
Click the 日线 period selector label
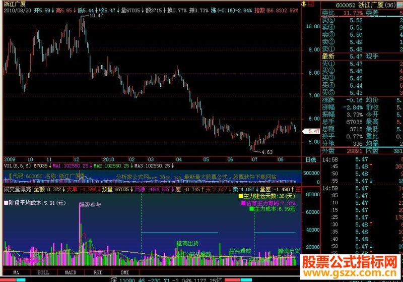(x=311, y=159)
